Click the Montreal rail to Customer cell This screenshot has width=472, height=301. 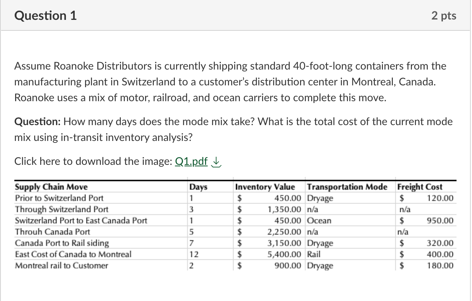coord(61,266)
